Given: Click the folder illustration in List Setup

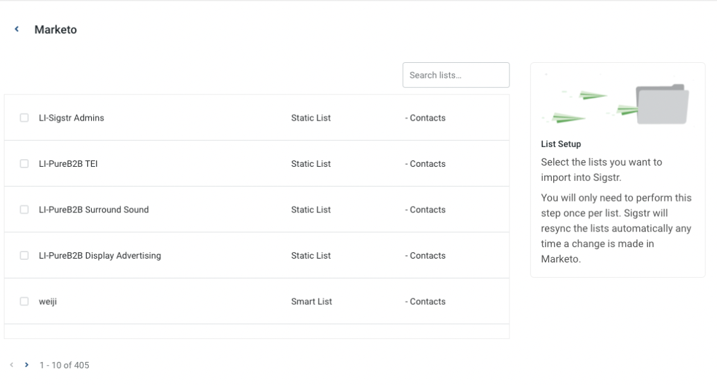Looking at the screenshot, I should 662,104.
